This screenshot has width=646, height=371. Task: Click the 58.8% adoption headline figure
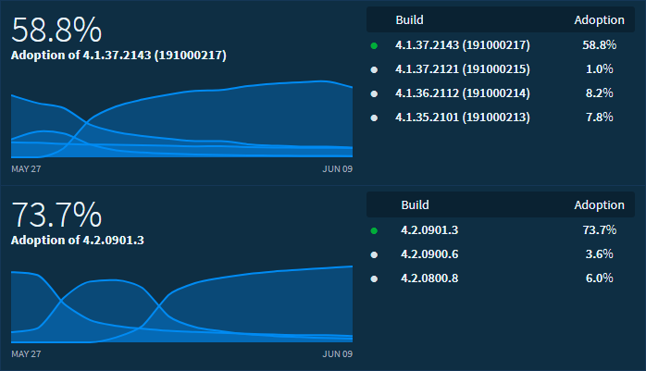(56, 30)
